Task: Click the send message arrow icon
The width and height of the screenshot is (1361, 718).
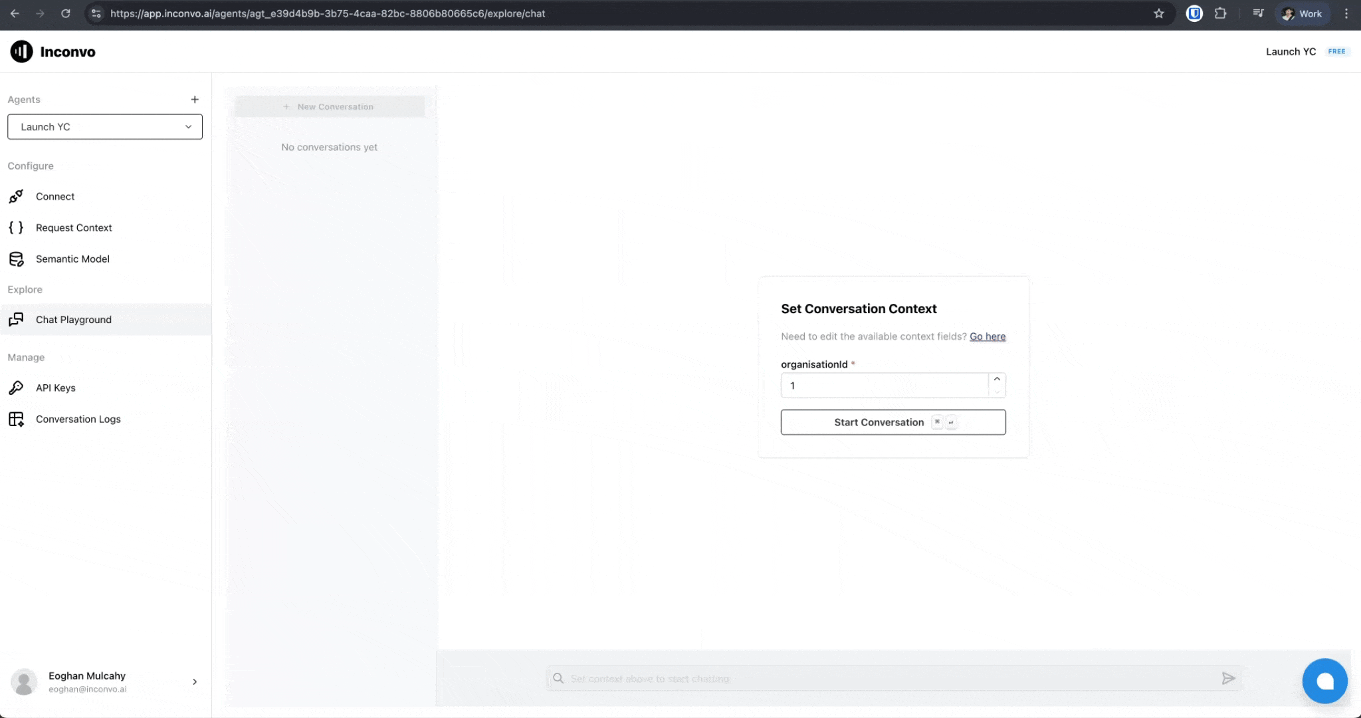Action: click(x=1228, y=678)
